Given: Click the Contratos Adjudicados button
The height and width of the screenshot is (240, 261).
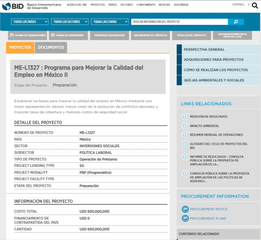Looking at the screenshot, I should 109,35.
